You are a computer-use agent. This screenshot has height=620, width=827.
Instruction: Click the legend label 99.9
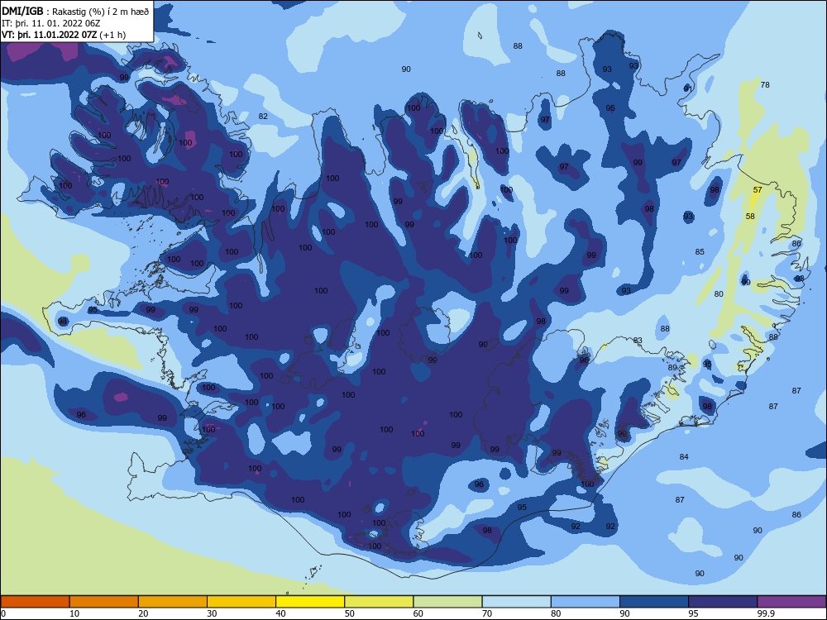click(766, 613)
